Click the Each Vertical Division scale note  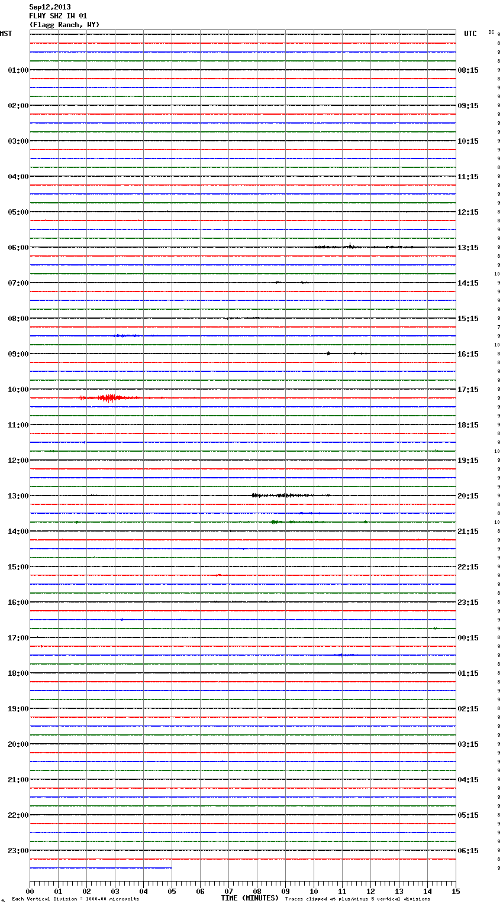click(75, 899)
